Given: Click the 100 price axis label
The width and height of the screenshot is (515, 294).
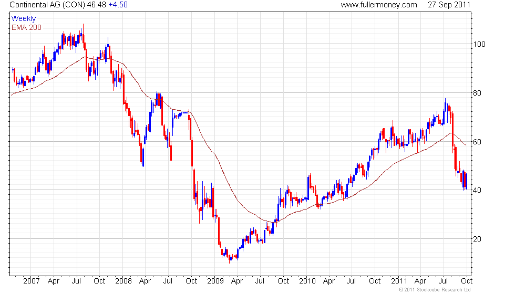Looking at the screenshot, I should coord(479,44).
